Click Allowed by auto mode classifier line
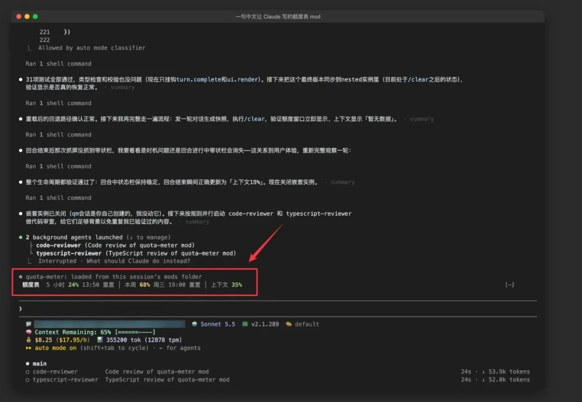The image size is (582, 402). tap(92, 48)
